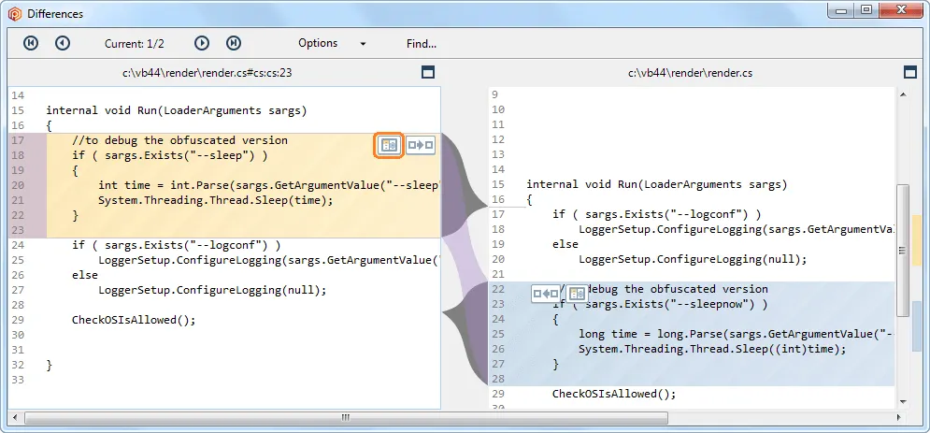Viewport: 930px width, 433px height.
Task: Maximize the left render.cs#cs:cs:23 pane
Action: (427, 72)
